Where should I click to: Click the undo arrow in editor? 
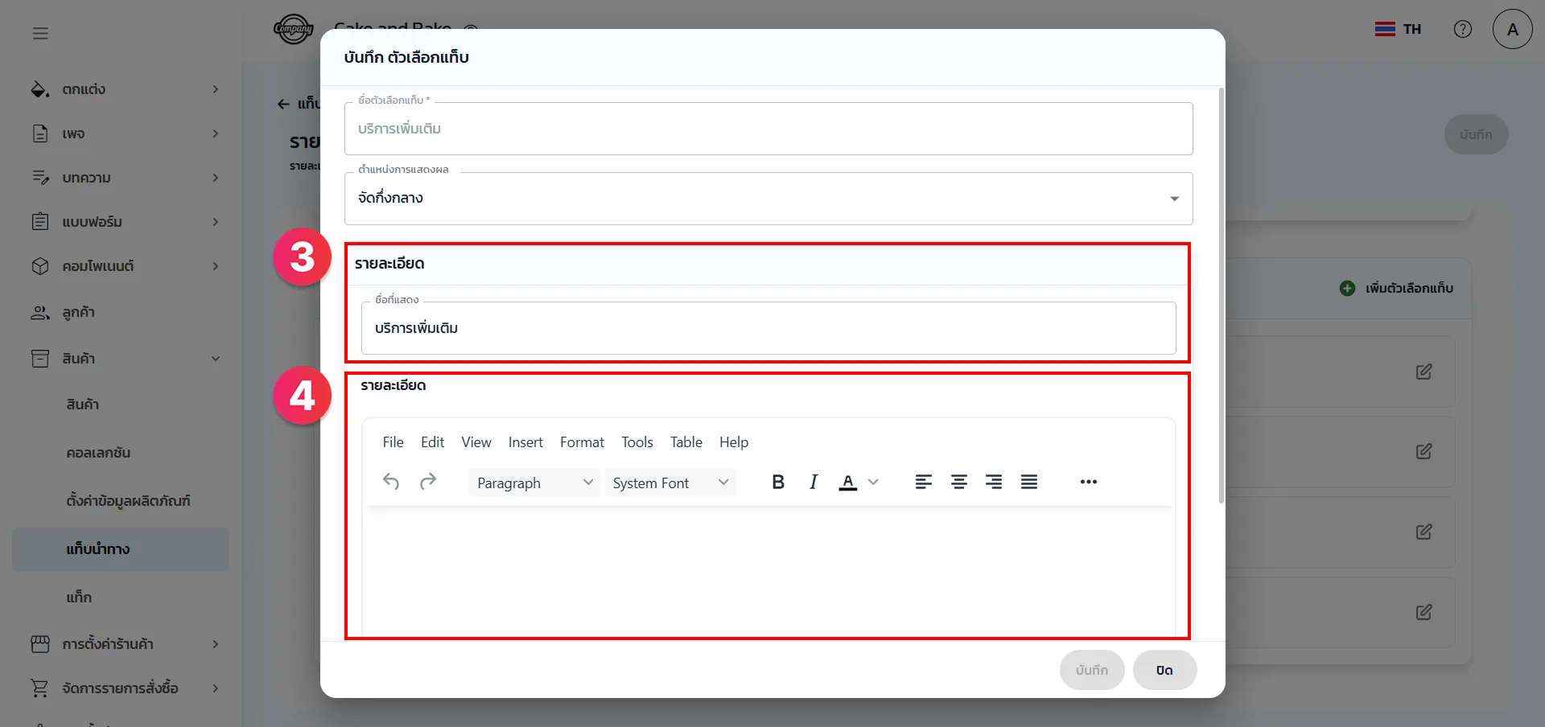coord(391,482)
